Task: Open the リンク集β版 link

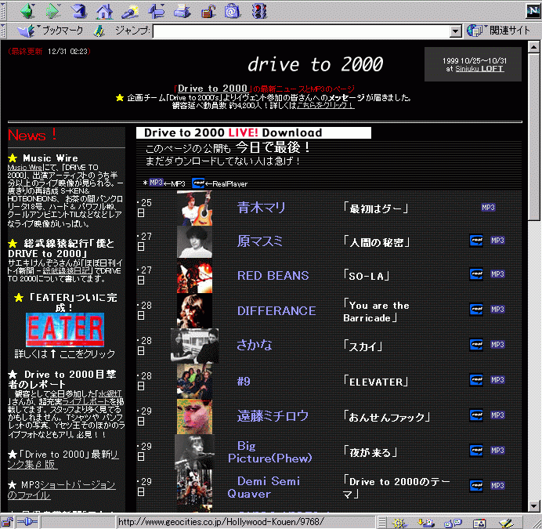Action: (63, 459)
